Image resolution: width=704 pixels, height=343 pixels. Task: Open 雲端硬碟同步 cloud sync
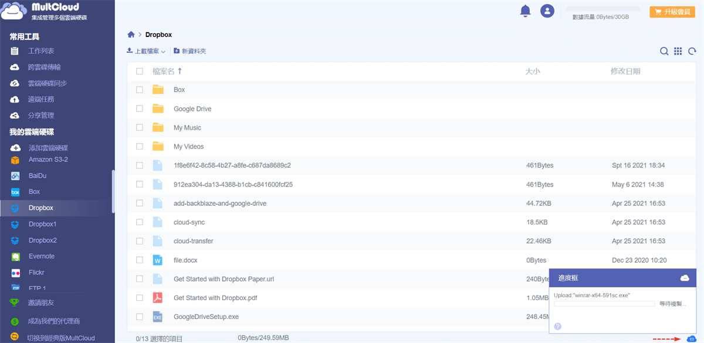(48, 83)
